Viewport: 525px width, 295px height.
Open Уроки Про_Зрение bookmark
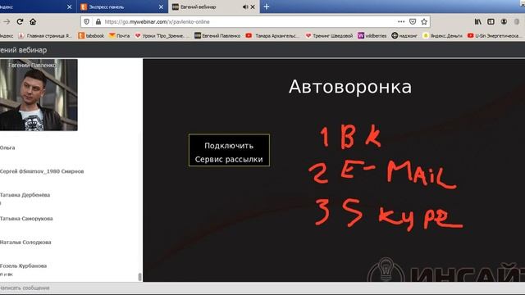click(x=162, y=35)
